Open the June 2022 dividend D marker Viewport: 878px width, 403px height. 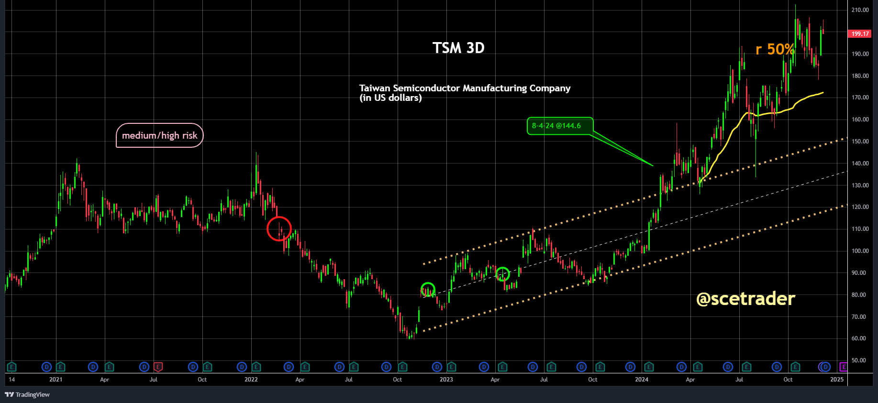pyautogui.click(x=339, y=367)
